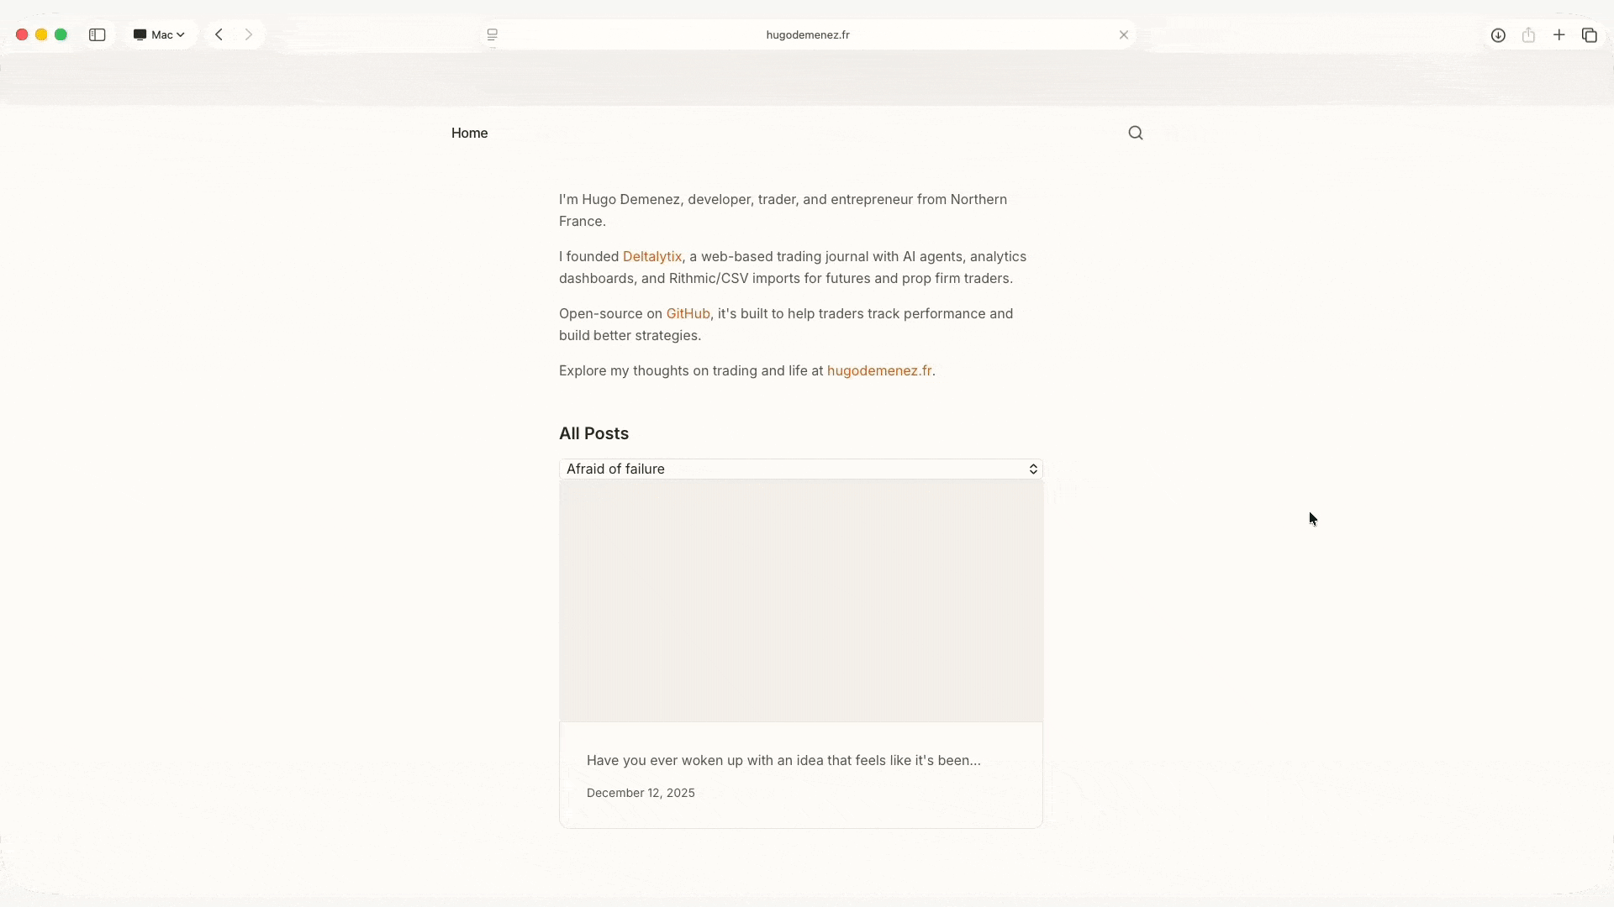Click the site search magnifier icon
The height and width of the screenshot is (907, 1614).
click(1136, 133)
